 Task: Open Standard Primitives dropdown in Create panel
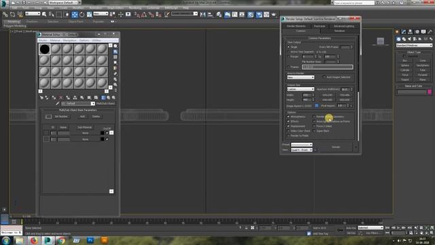pyautogui.click(x=414, y=46)
